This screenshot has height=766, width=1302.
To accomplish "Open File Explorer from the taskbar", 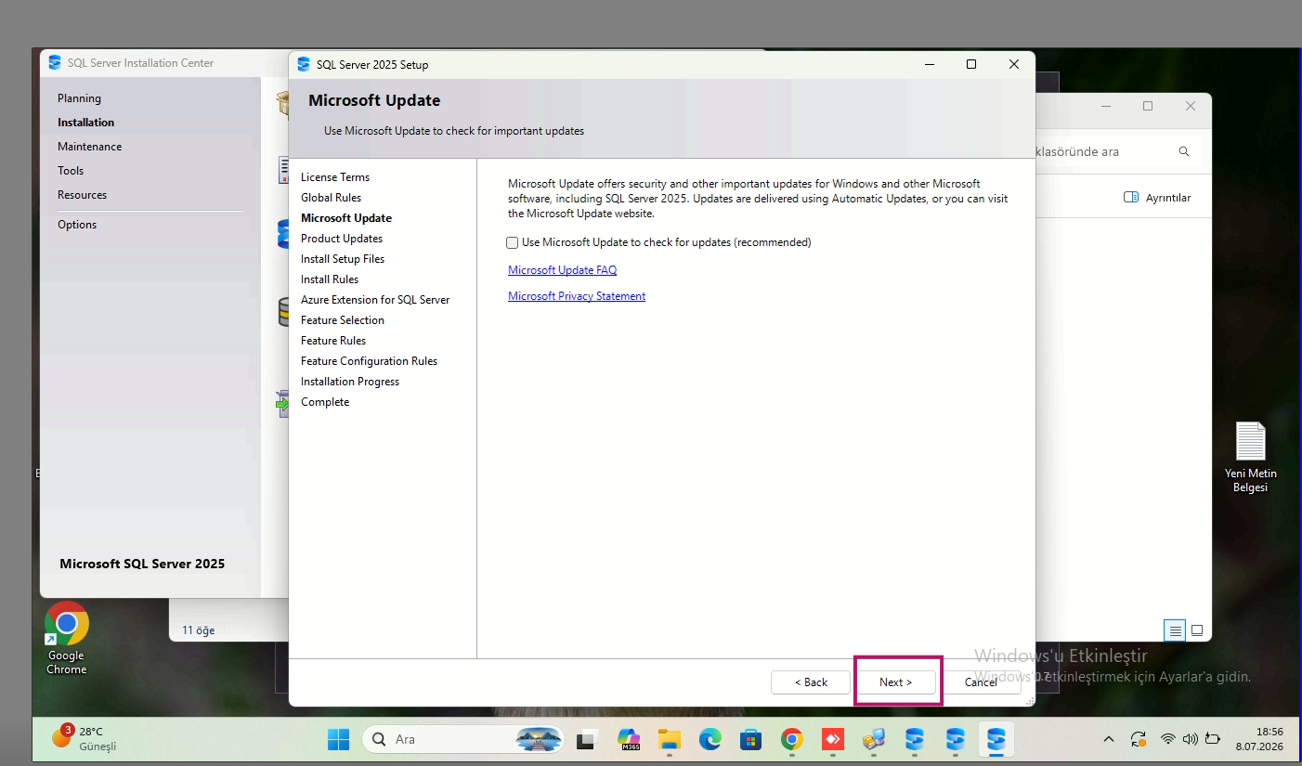I will pos(670,740).
